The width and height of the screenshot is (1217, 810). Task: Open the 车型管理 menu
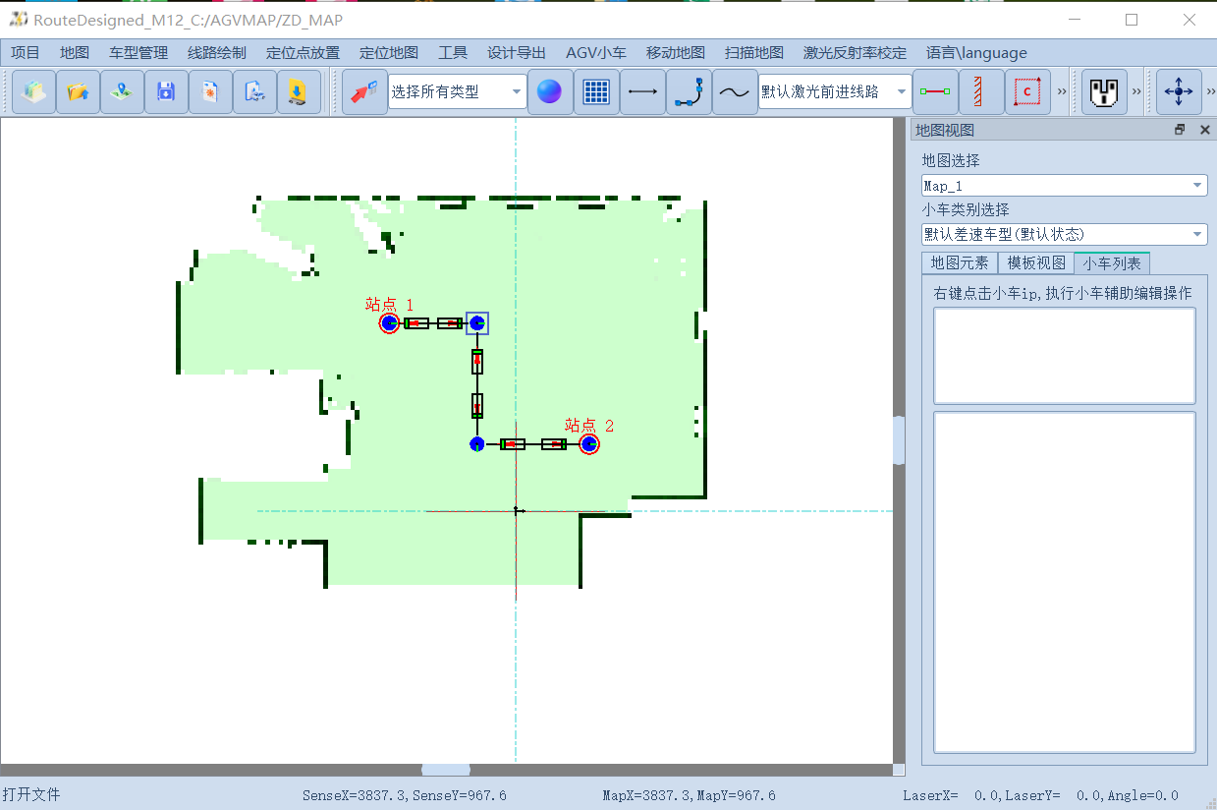click(138, 53)
